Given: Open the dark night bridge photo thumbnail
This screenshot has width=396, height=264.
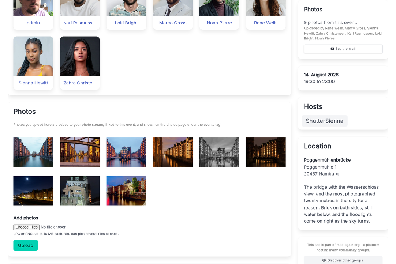Looking at the screenshot, I should pos(266,152).
